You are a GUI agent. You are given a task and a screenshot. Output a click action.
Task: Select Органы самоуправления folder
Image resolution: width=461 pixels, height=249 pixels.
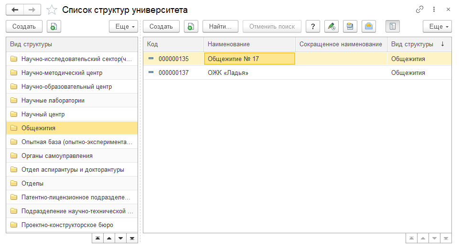coord(72,156)
